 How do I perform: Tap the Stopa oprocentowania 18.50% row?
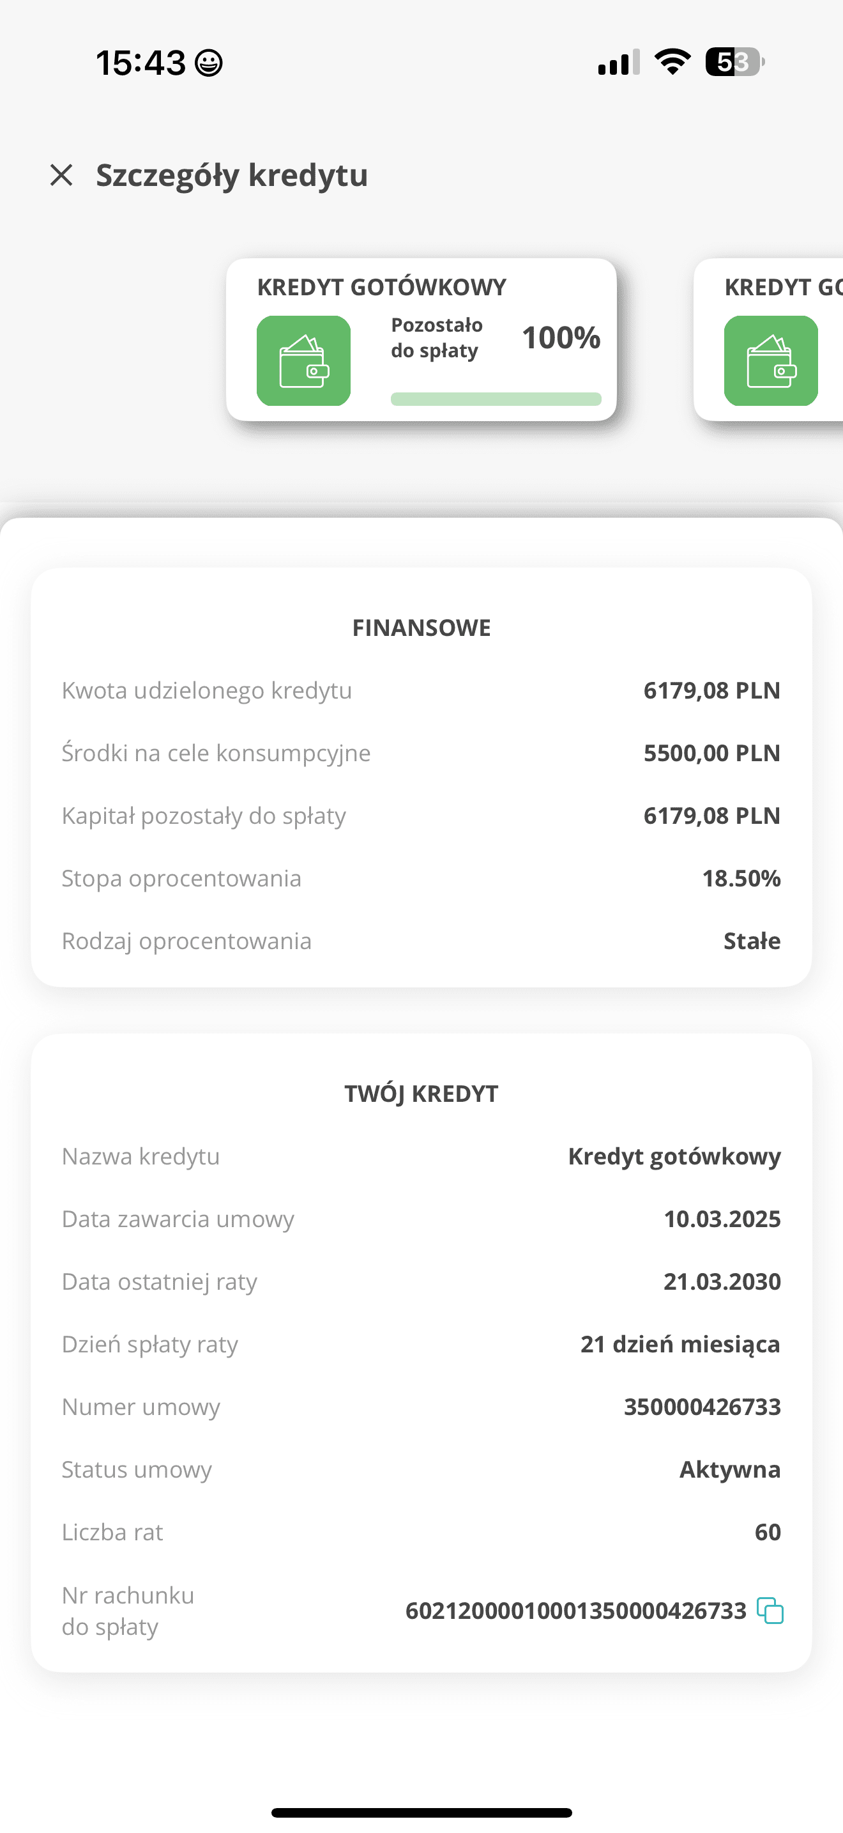coord(421,878)
